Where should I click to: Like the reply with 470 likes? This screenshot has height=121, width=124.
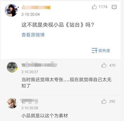(104, 65)
